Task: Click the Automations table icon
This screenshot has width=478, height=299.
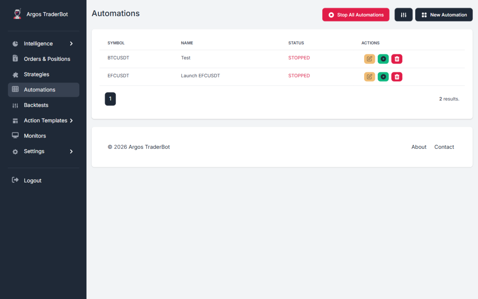Action: pyautogui.click(x=15, y=89)
